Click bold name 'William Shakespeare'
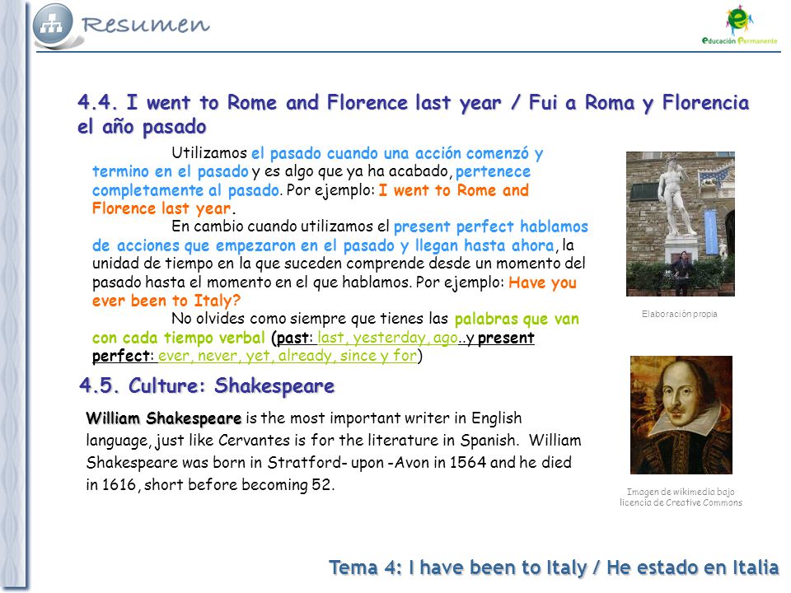The image size is (791, 593). pyautogui.click(x=164, y=418)
